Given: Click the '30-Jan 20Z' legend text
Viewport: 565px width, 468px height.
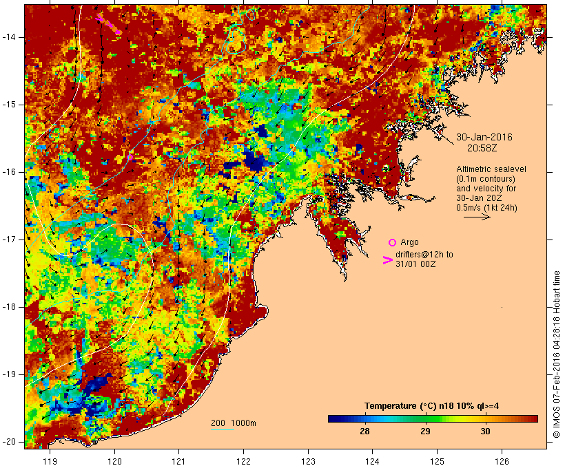Looking at the screenshot, I should 479,198.
